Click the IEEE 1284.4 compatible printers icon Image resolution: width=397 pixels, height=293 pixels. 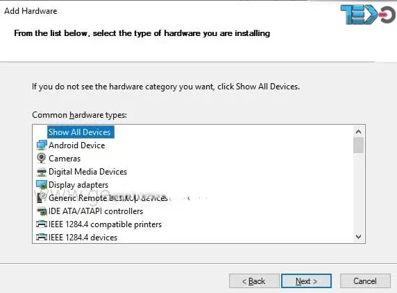coord(42,224)
